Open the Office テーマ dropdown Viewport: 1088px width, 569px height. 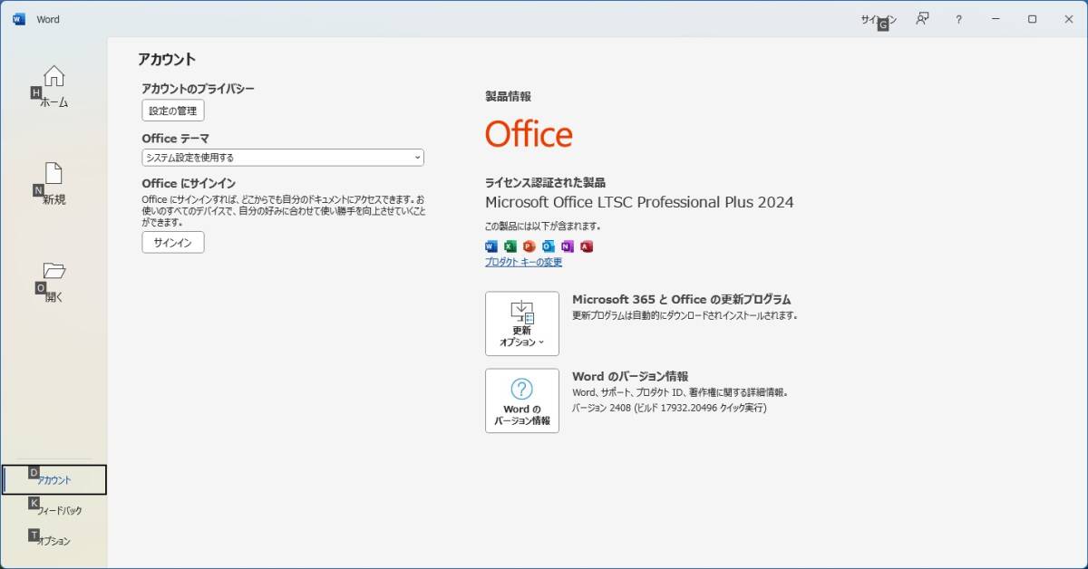[x=283, y=158]
